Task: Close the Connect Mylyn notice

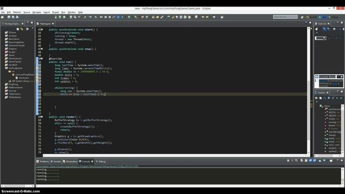Action: [x=341, y=77]
